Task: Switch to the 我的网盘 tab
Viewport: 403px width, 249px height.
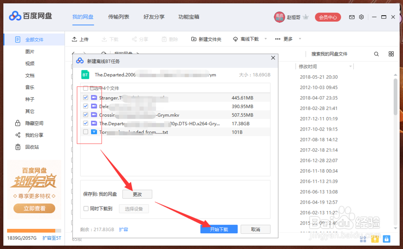Action: pyautogui.click(x=83, y=17)
